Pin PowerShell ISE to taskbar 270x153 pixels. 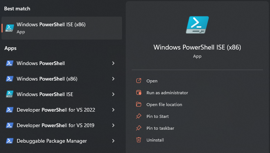160,128
